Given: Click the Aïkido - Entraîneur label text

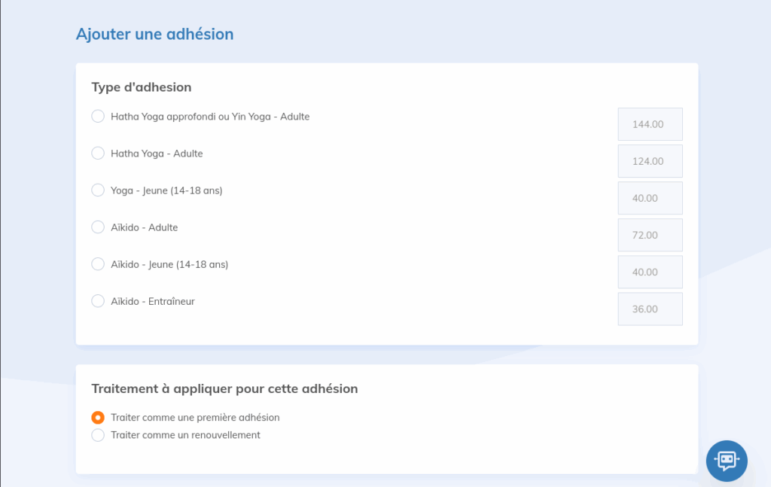Looking at the screenshot, I should click(x=153, y=301).
